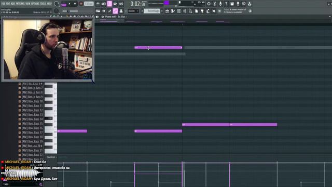332x187 pixels.
Task: Open the HELP menu
Action: 49,4
